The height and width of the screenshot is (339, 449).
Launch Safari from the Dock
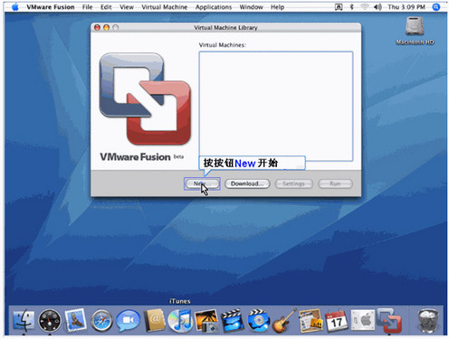click(x=102, y=321)
